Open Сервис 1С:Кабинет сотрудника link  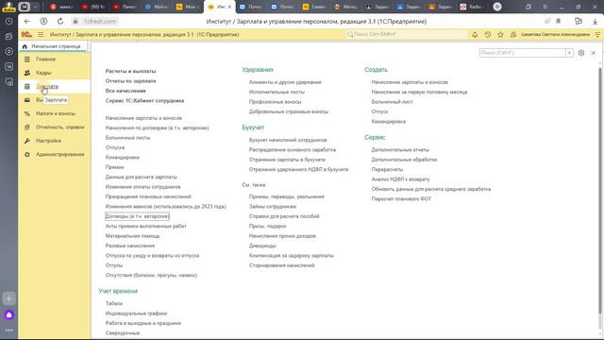144,101
